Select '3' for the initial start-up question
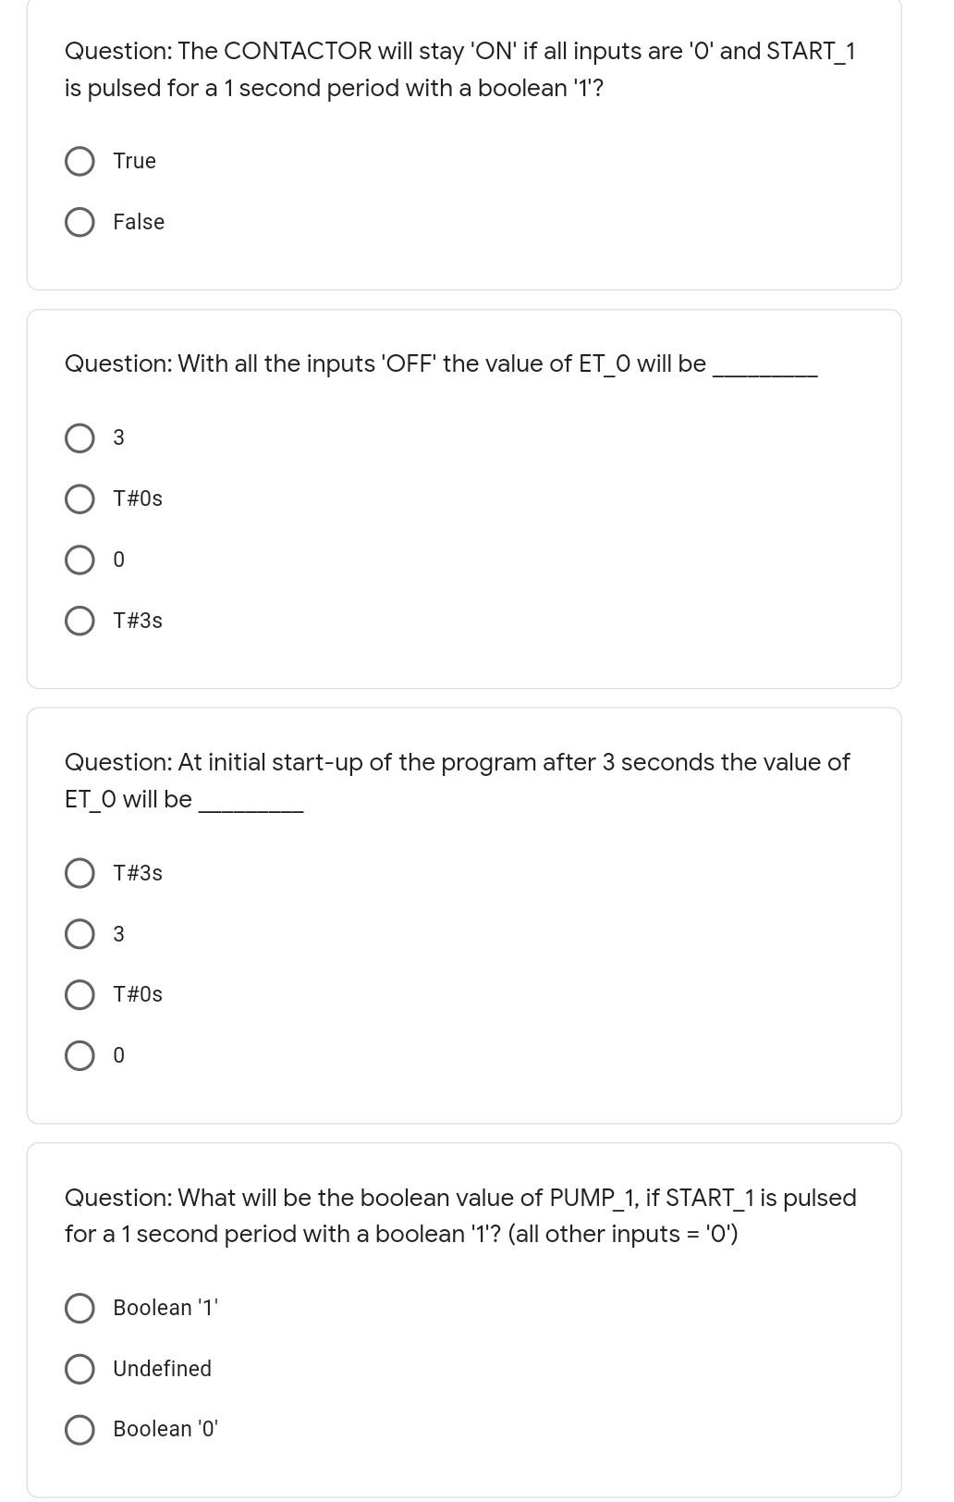Screen dimensions: 954x1502 pyautogui.click(x=79, y=932)
